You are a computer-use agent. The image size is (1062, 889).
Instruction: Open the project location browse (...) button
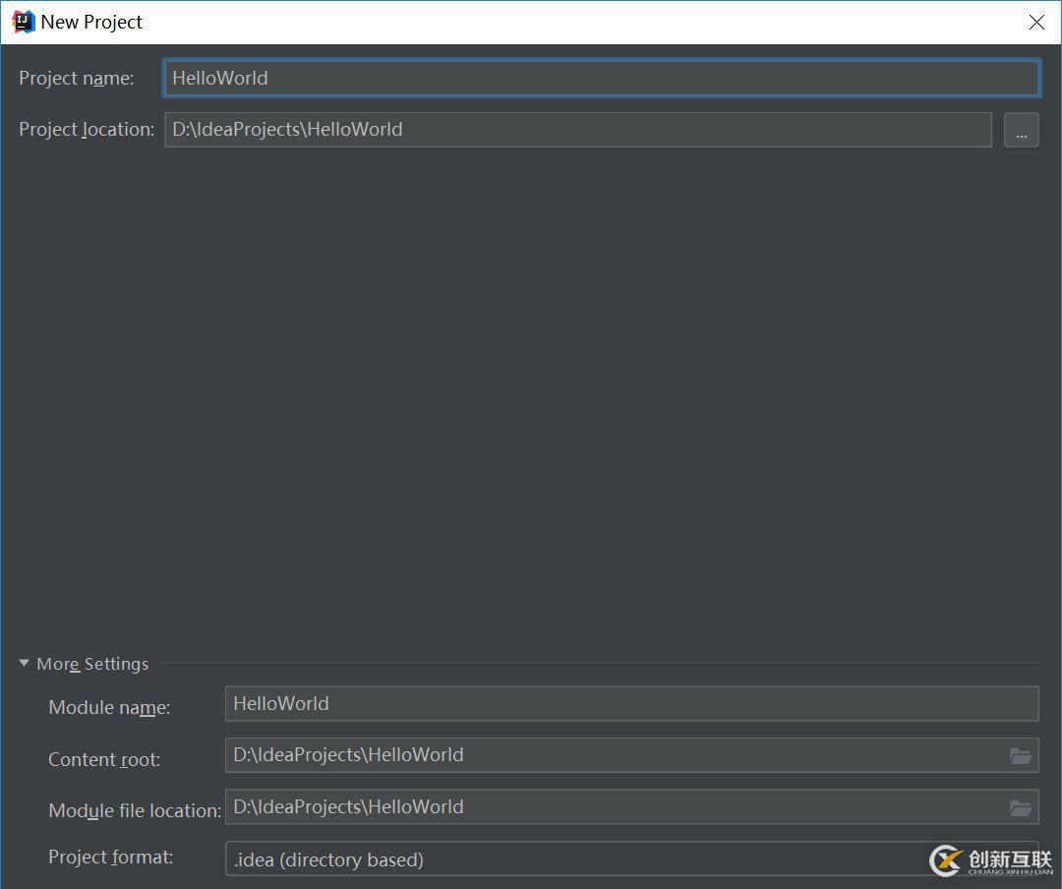[1021, 130]
